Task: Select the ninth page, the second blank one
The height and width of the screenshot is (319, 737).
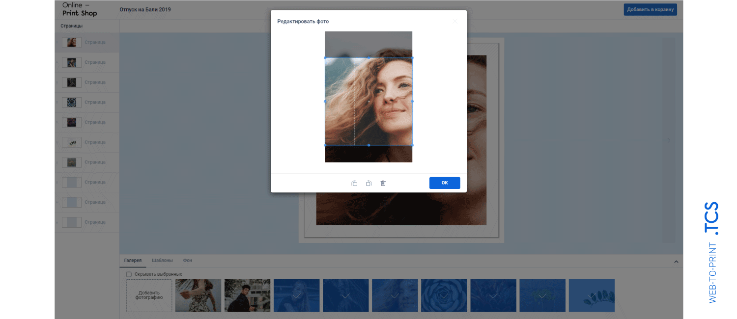Action: [87, 202]
